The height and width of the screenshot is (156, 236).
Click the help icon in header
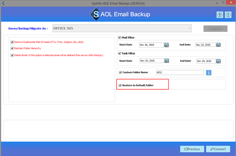(x=220, y=15)
